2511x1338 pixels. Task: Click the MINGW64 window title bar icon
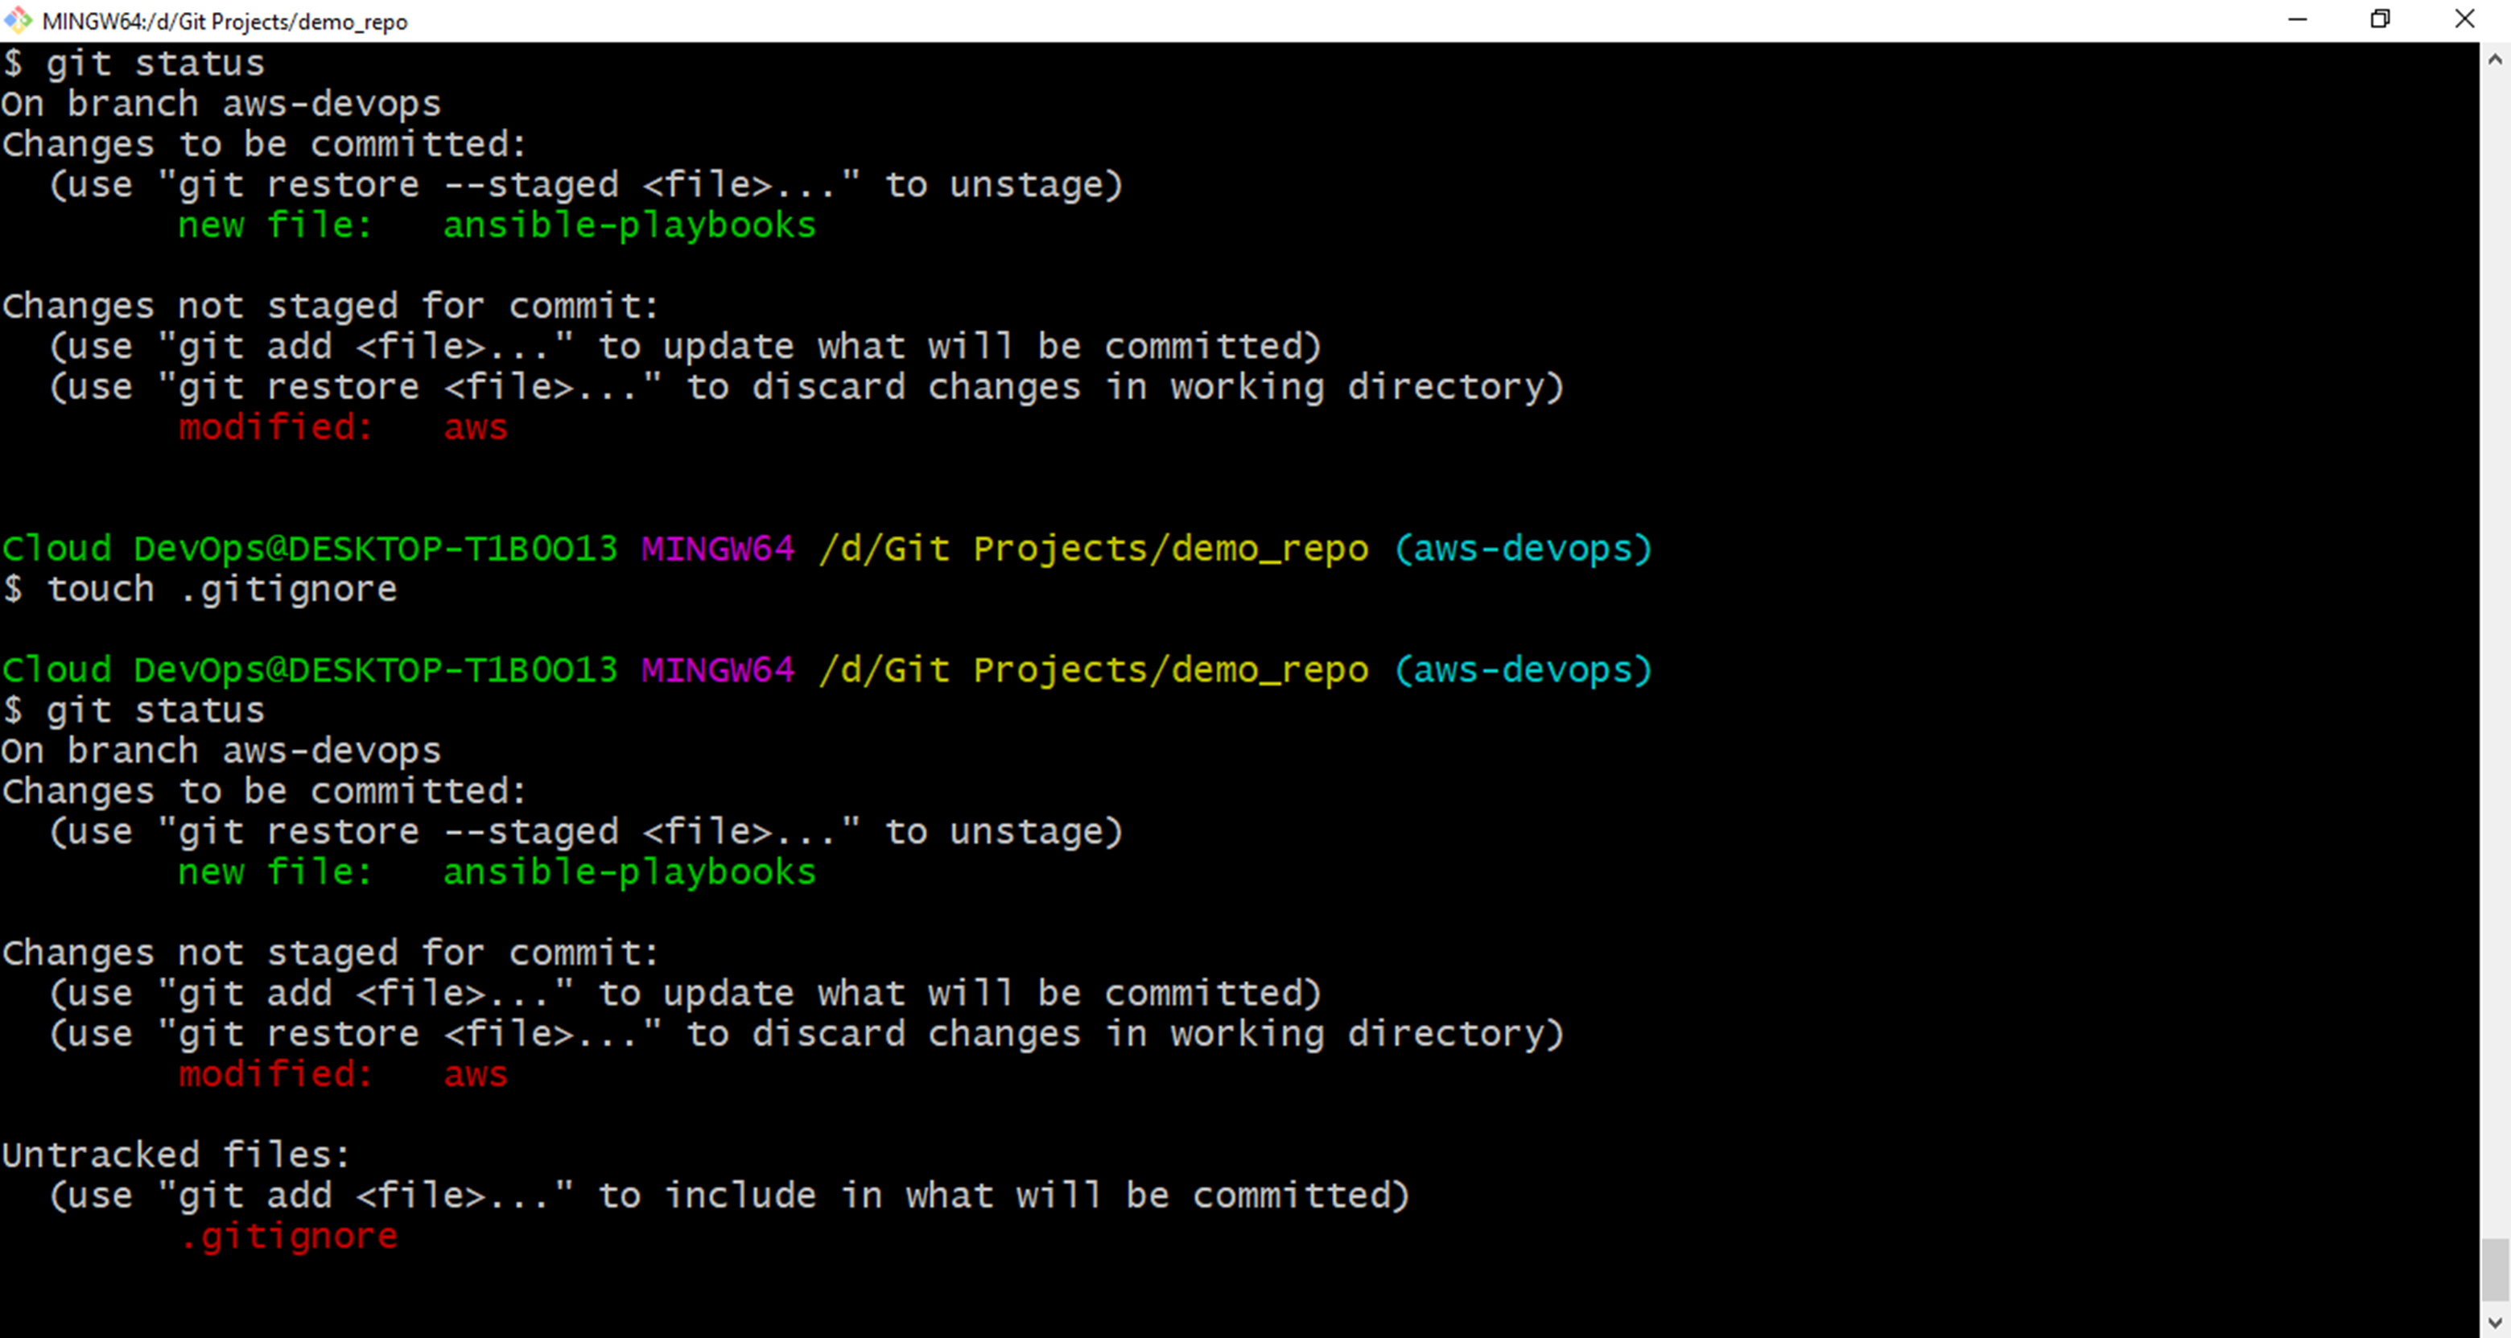pos(17,20)
